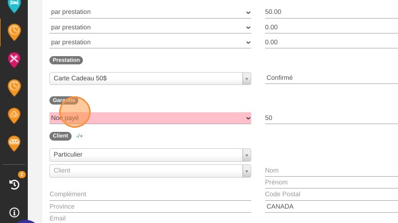Focus the Email input field
The image size is (398, 223).
pos(150,218)
